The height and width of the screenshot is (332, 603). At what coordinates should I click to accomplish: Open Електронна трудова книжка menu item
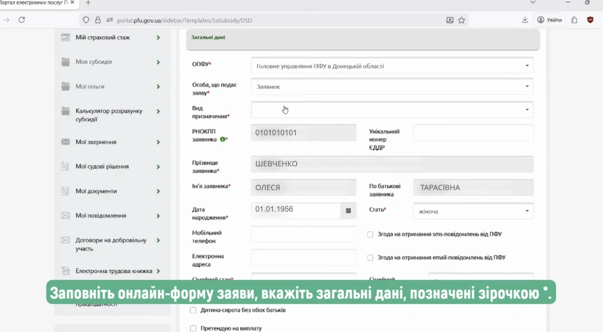point(114,271)
